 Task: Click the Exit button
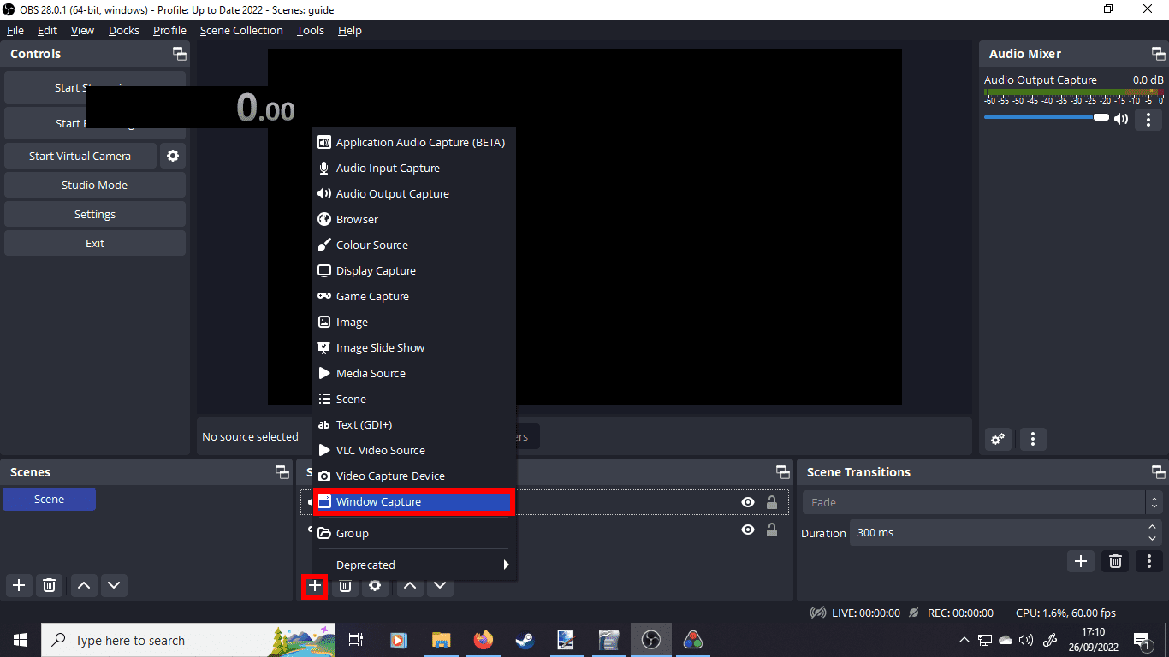[95, 244]
